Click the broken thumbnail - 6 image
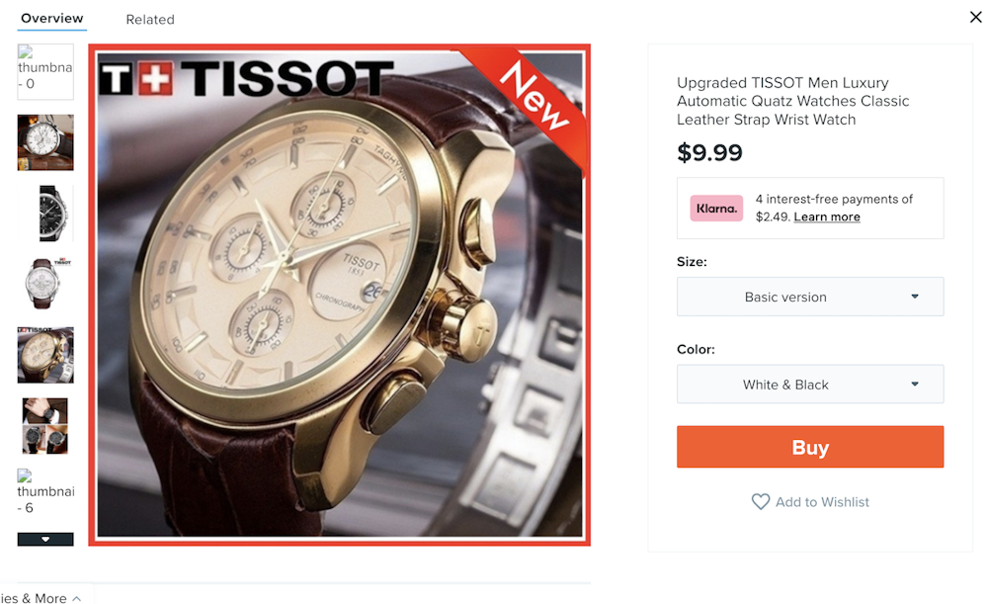Screen dimensions: 988x604 click(x=45, y=491)
